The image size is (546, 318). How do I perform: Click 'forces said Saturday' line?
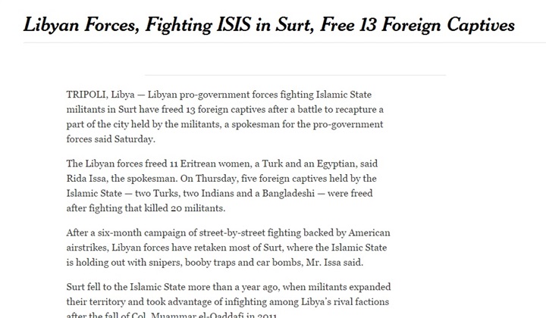coord(111,139)
